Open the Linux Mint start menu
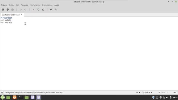This screenshot has height=100, width=178. point(3,97)
